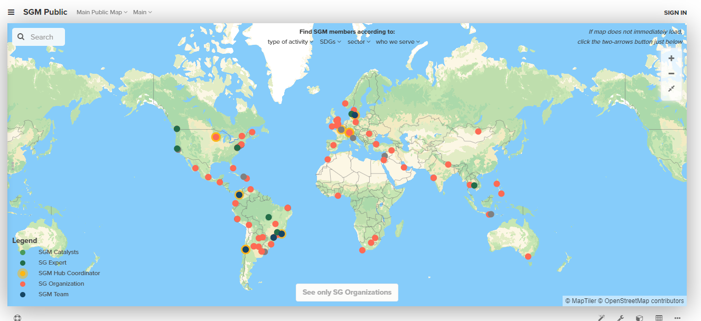Click the two-arrows fullscreen button on map
The image size is (701, 321).
pyautogui.click(x=671, y=89)
